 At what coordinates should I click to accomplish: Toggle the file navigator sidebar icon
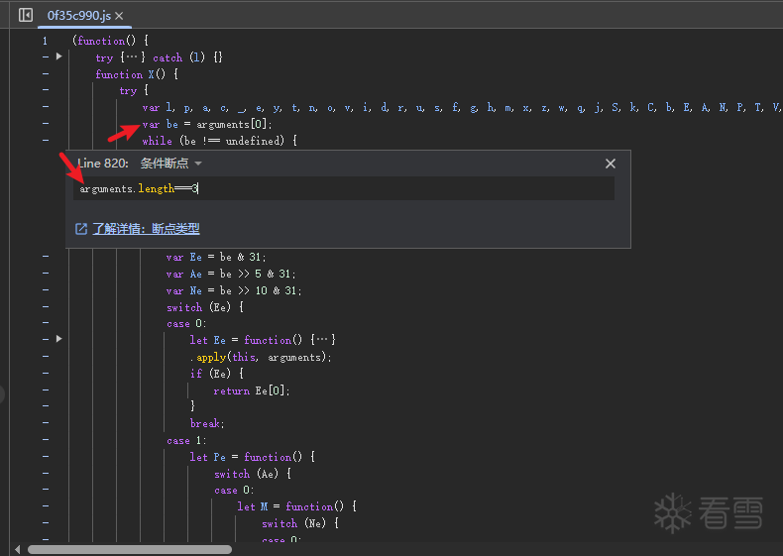[26, 15]
